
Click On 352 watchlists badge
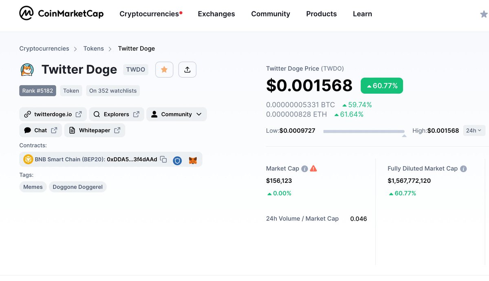[113, 91]
